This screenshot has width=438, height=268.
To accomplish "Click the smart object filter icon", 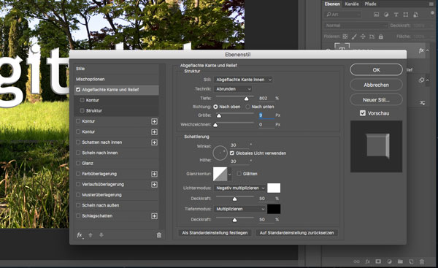I will [x=415, y=15].
